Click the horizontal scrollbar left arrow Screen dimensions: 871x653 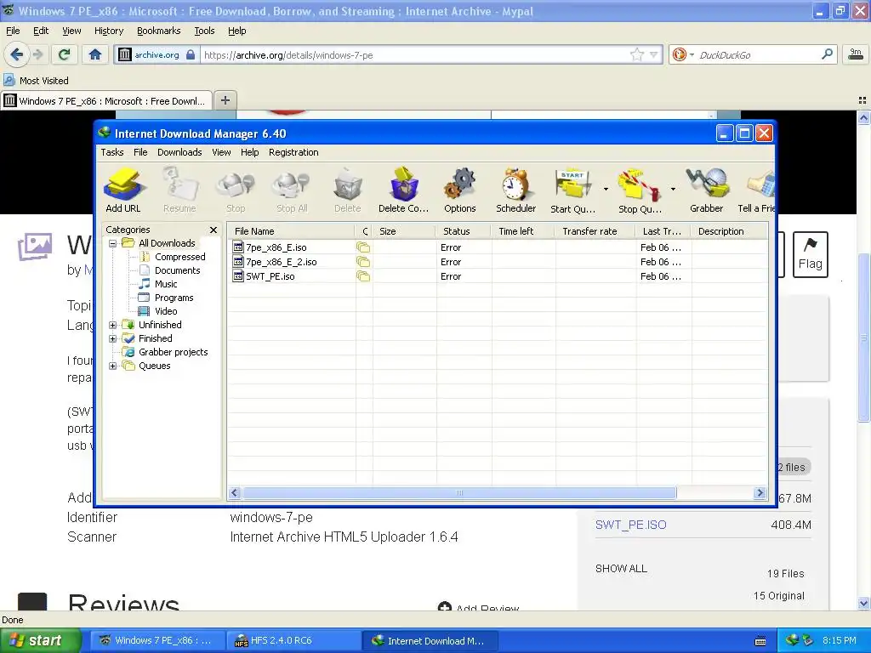click(235, 493)
